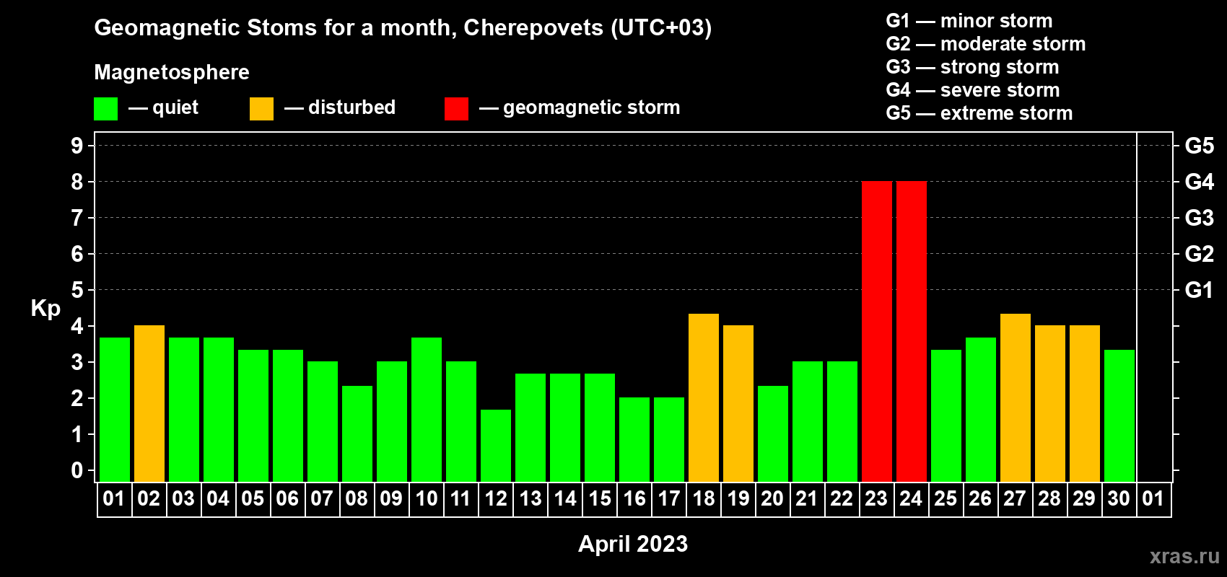Click the 'G5 — extreme storm' legend line
This screenshot has width=1227, height=577.
pos(979,113)
